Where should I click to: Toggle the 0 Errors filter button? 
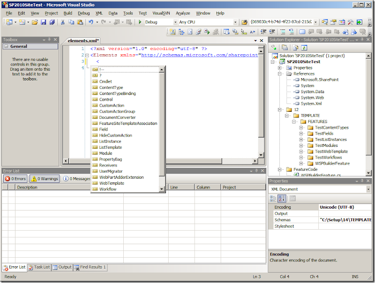tap(15, 179)
